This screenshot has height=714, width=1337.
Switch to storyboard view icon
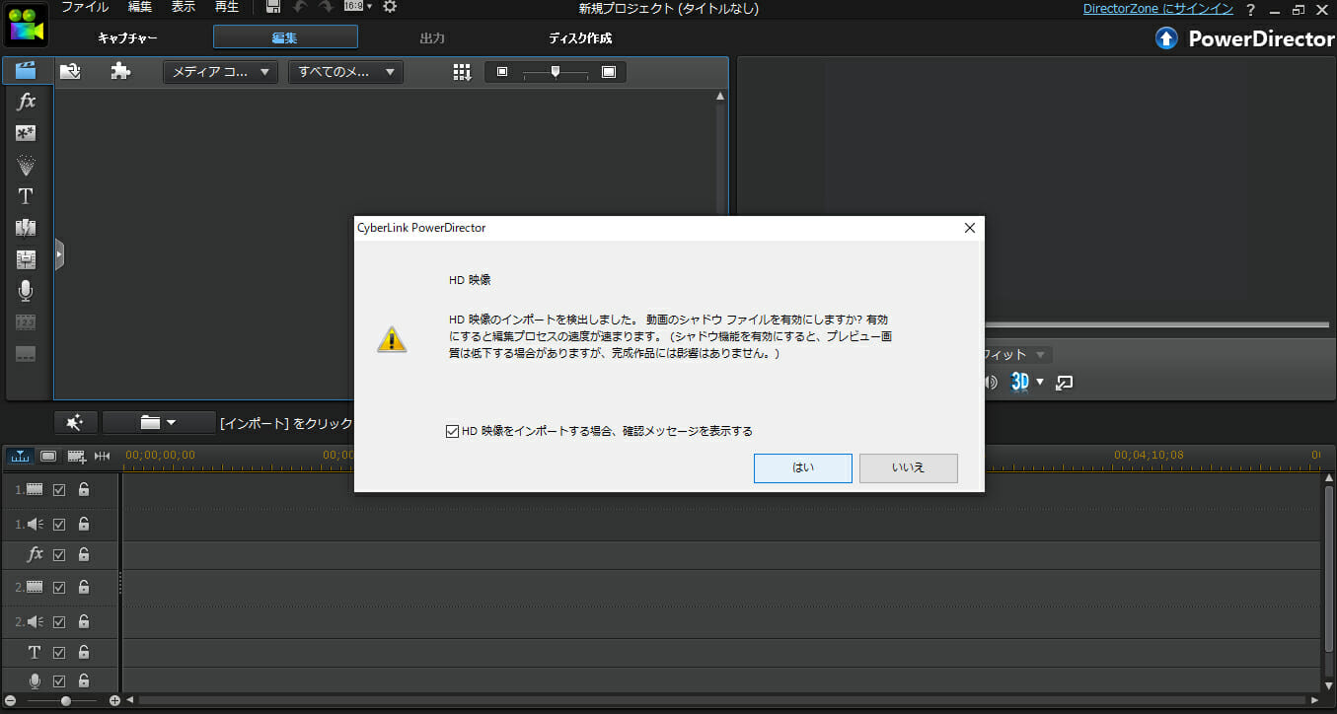(48, 456)
